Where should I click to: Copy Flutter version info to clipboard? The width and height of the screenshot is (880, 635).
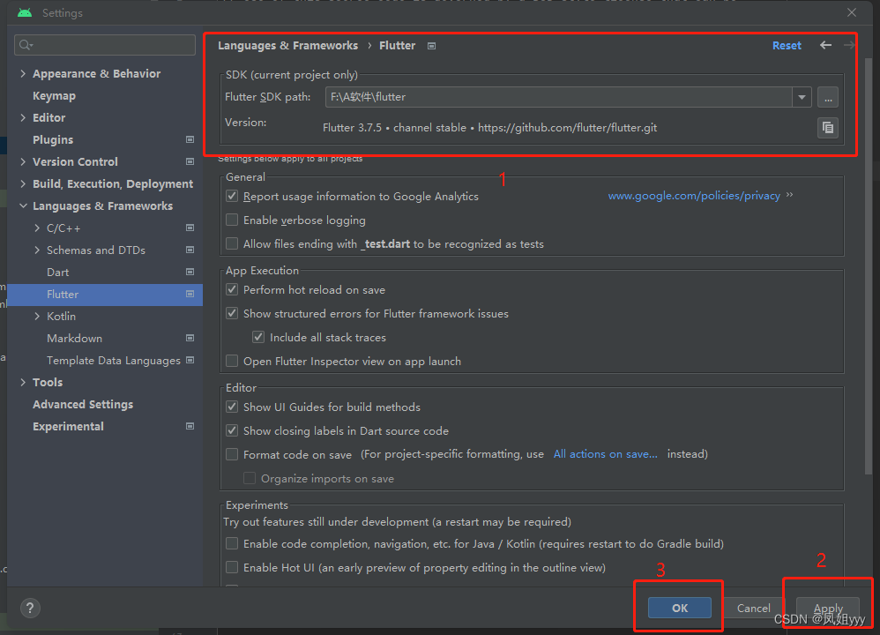pos(828,128)
